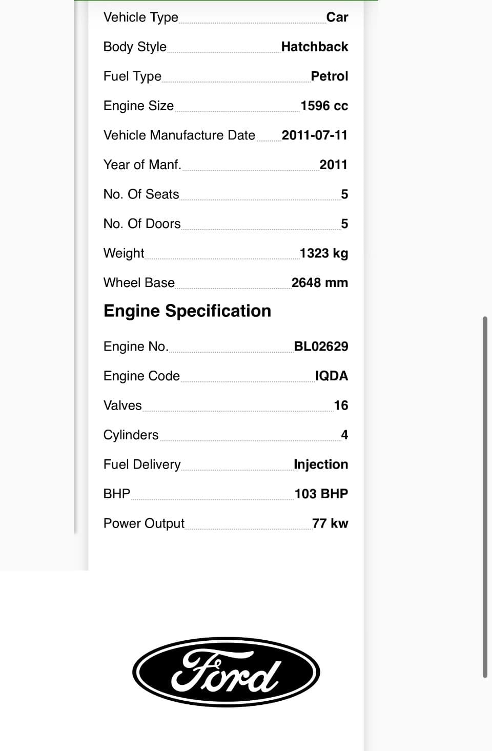This screenshot has height=751, width=492.
Task: Select the 'BL02629' engine number
Action: (321, 347)
